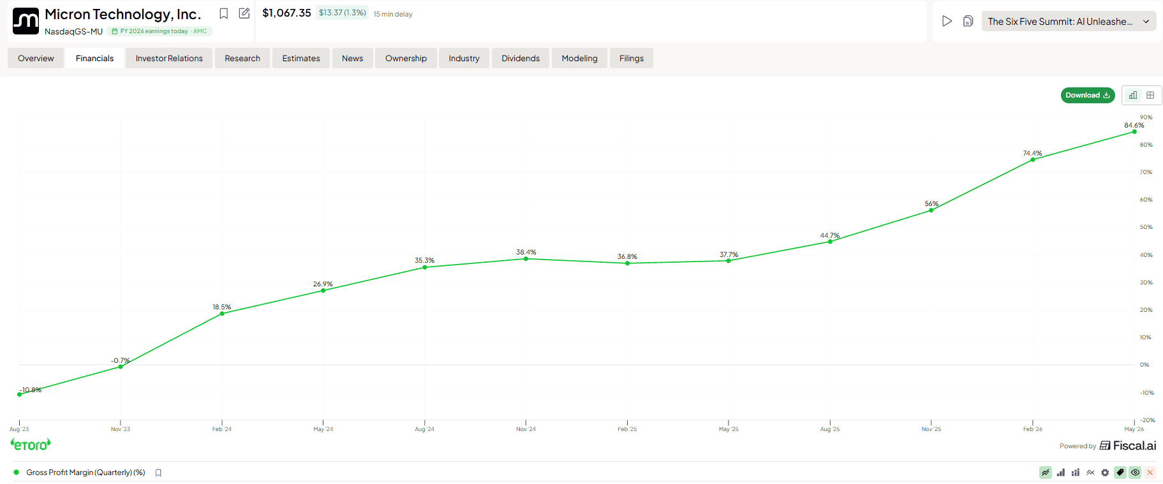Click the 18.5% data point for Feb '24
The image size is (1163, 484).
(222, 314)
